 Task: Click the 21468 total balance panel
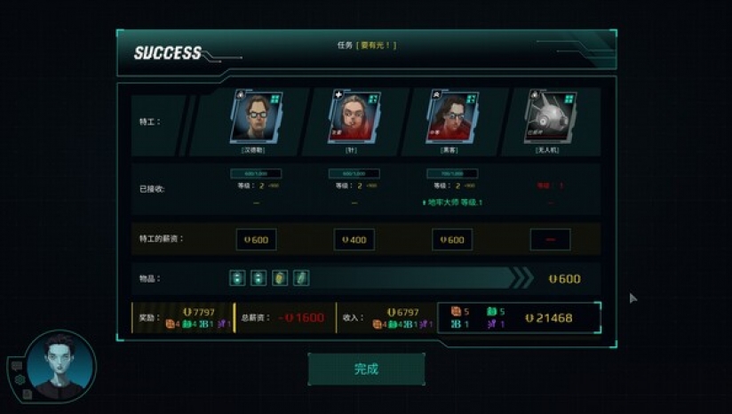coord(519,317)
